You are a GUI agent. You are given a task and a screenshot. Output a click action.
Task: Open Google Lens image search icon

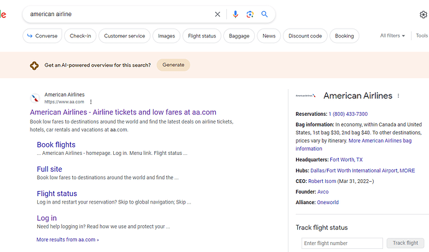click(x=250, y=14)
